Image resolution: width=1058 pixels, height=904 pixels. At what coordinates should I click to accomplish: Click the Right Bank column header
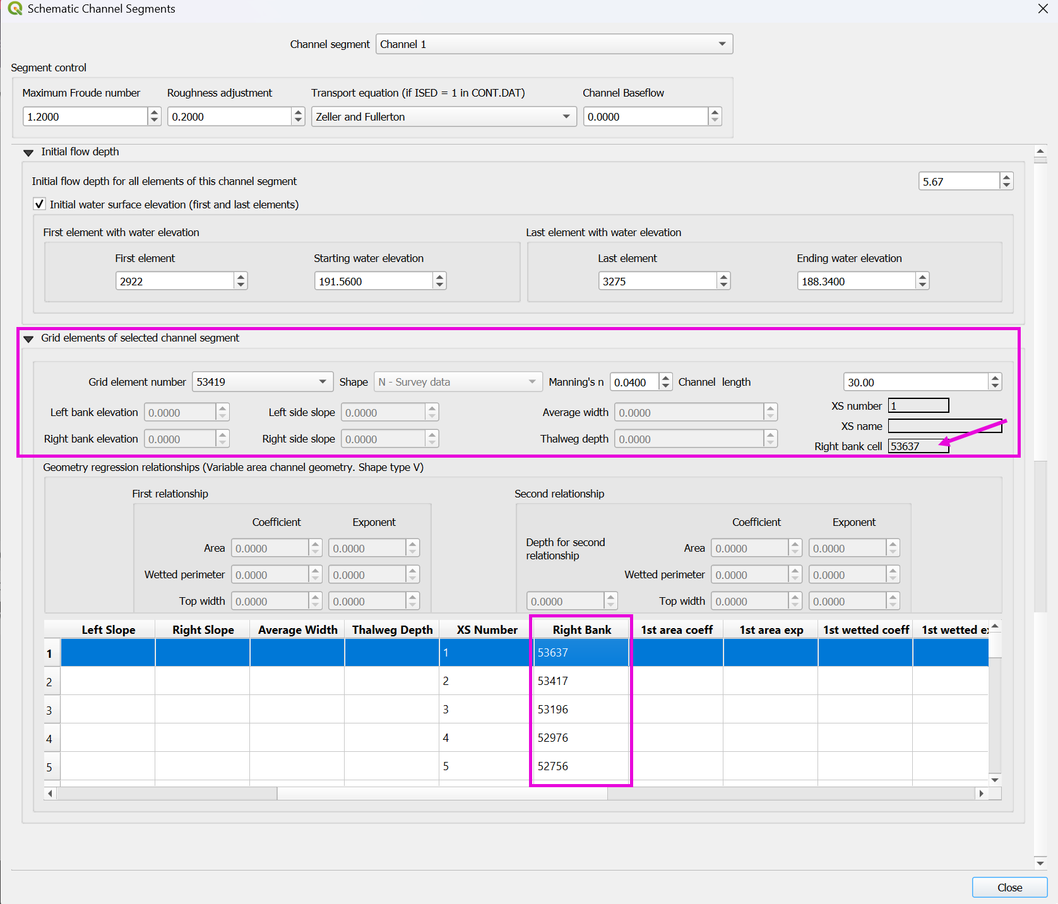click(581, 629)
